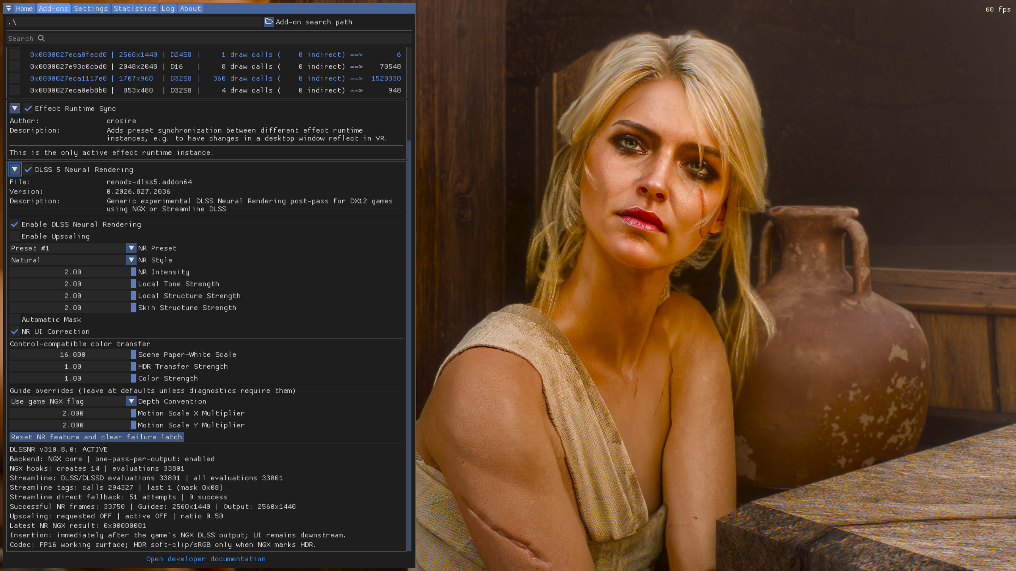The height and width of the screenshot is (571, 1016).
Task: Click the folder icon for add-on search path
Action: [269, 22]
